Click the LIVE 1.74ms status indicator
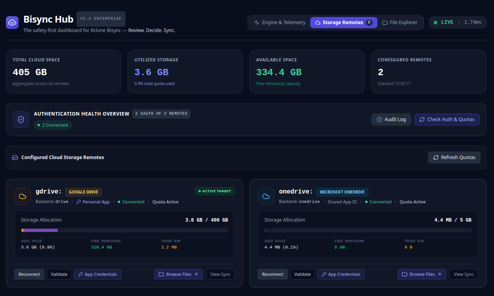Viewport: 494px width, 296px height. (x=458, y=23)
